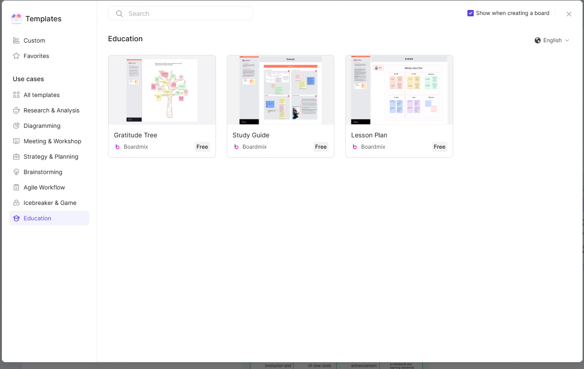Click the Diagramming pie-chart icon
584x369 pixels.
click(15, 126)
